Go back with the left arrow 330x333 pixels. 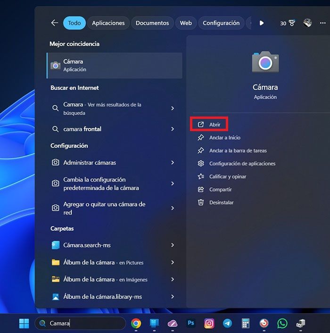55,23
